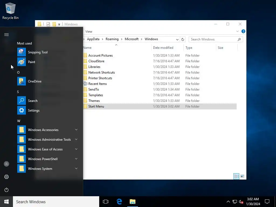Click the Windows Start button
276x207 pixels.
click(x=6, y=202)
